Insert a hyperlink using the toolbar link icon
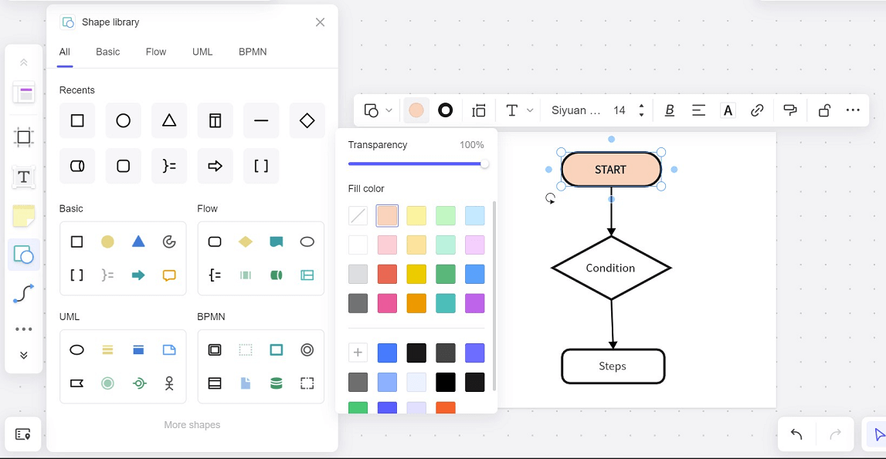The width and height of the screenshot is (886, 459). point(756,110)
